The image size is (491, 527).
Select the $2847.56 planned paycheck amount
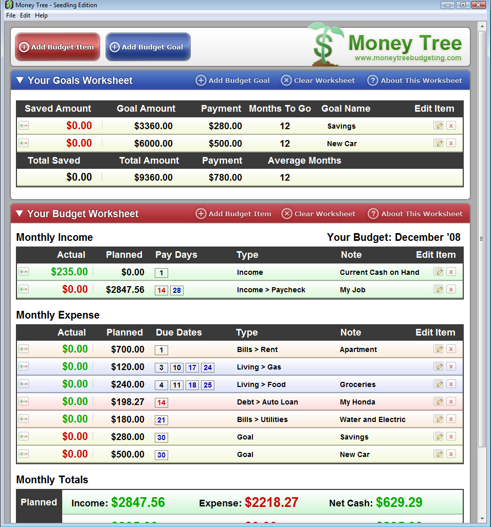click(x=125, y=290)
